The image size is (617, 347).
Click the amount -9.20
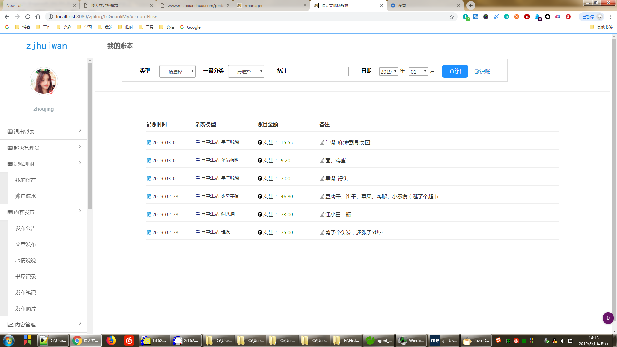284,160
